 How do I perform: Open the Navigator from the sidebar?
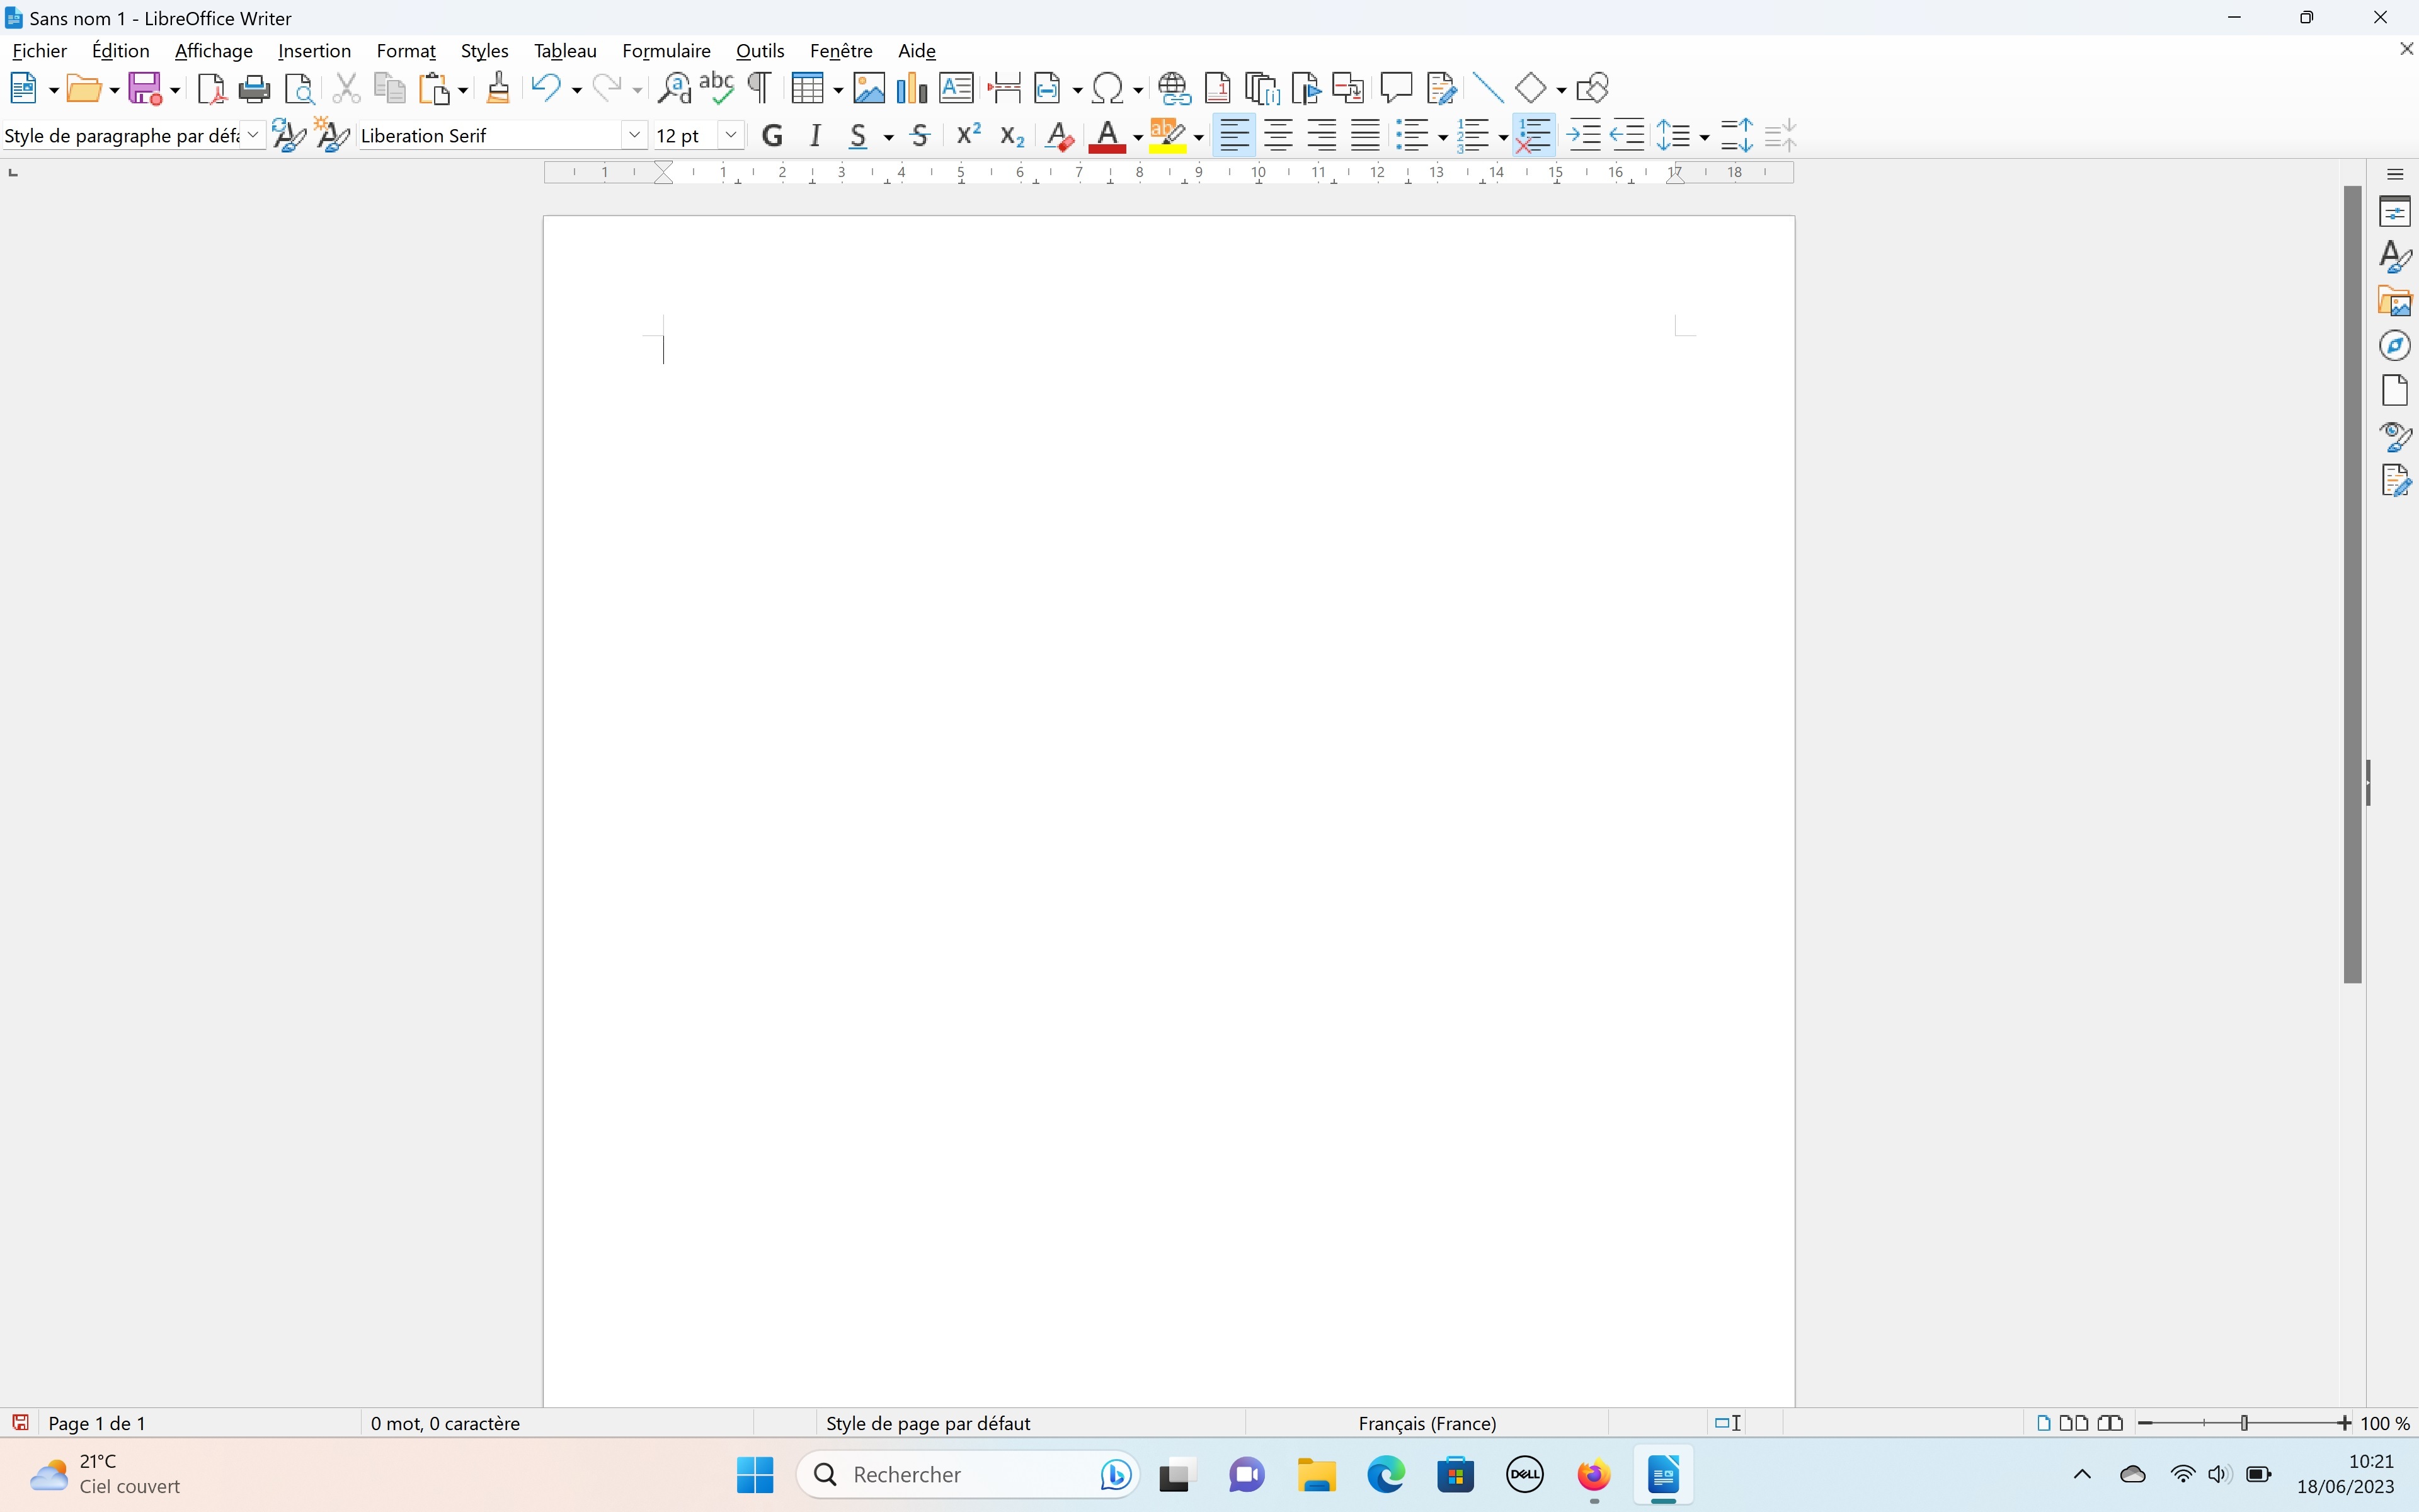point(2395,346)
